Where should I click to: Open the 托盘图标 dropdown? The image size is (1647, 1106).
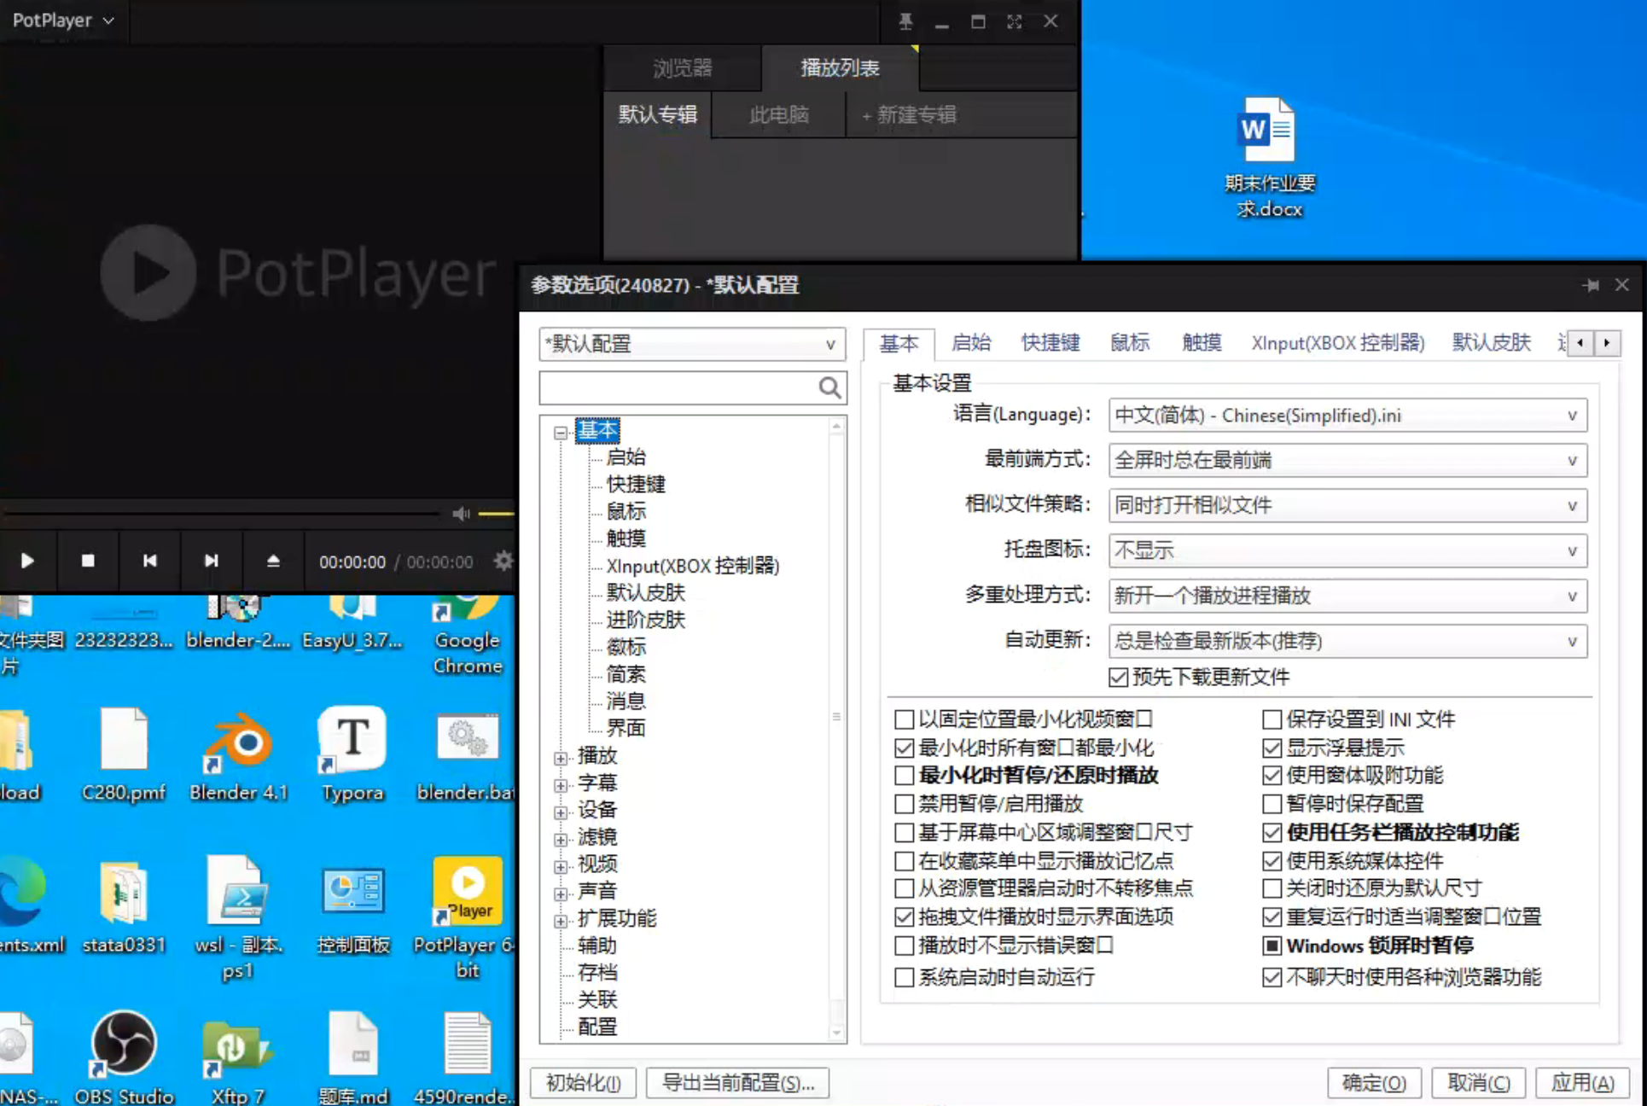[1347, 550]
